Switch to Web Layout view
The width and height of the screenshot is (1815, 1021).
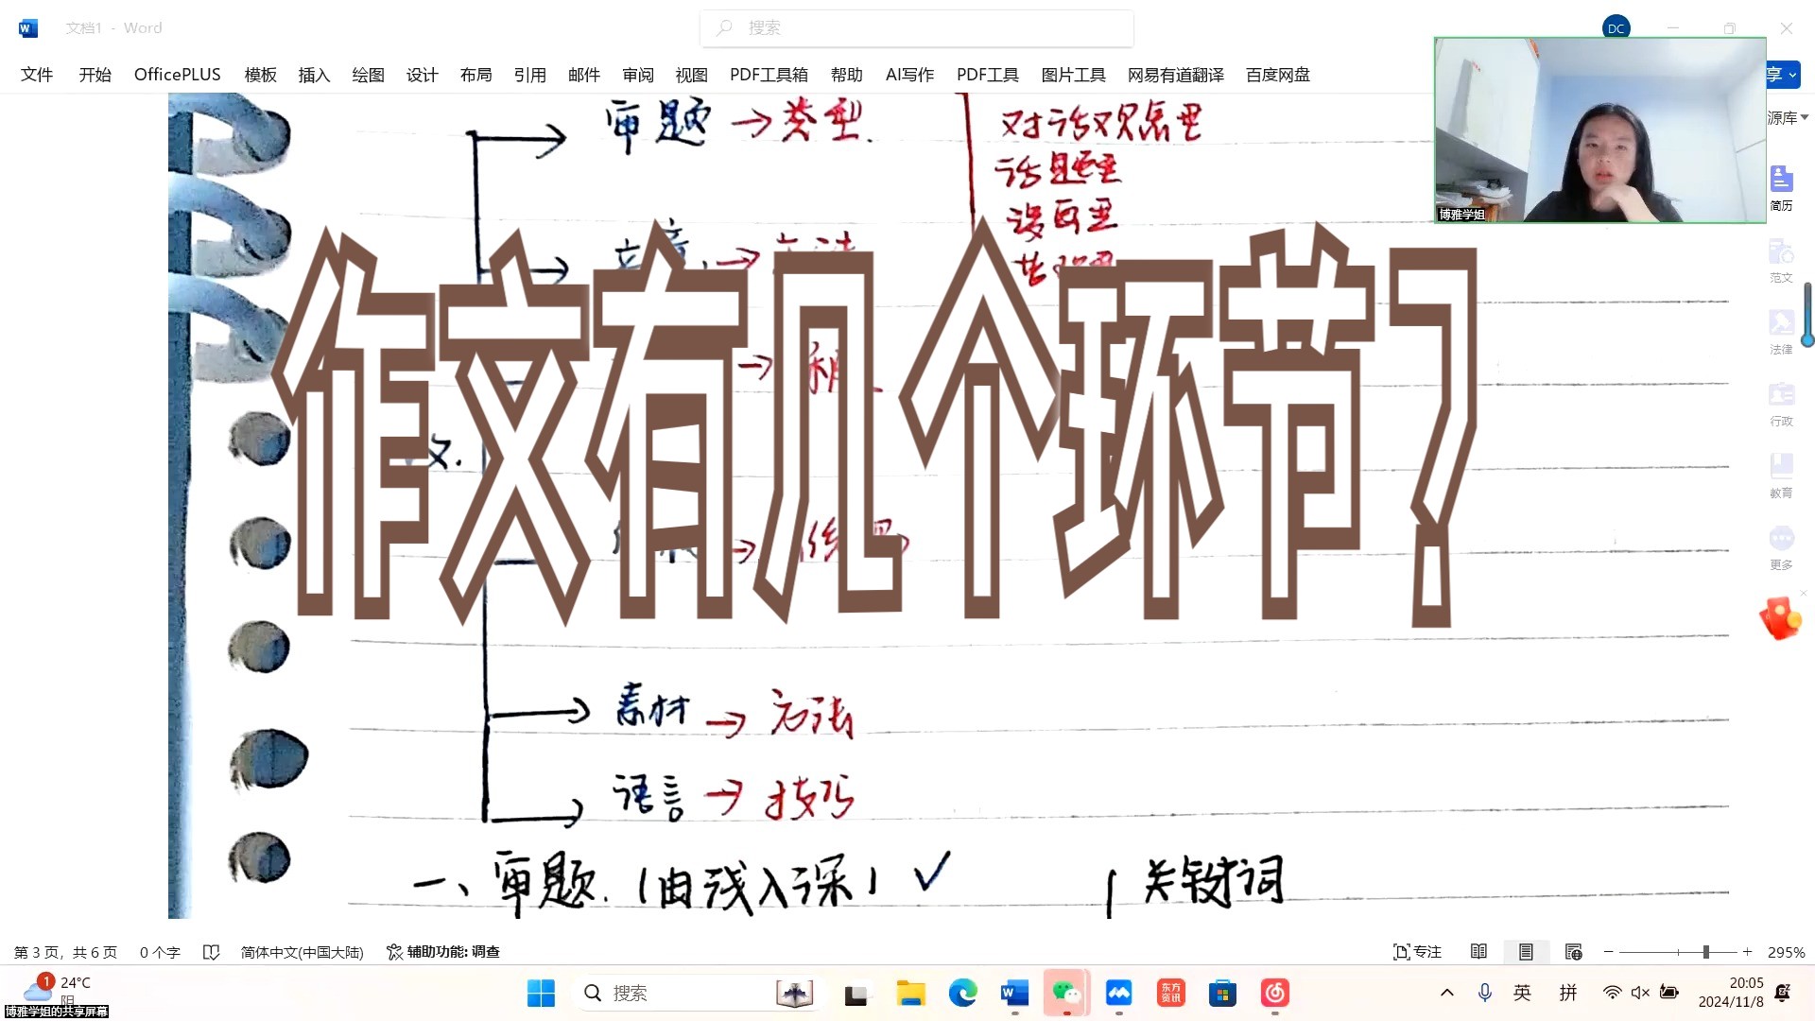coord(1573,952)
